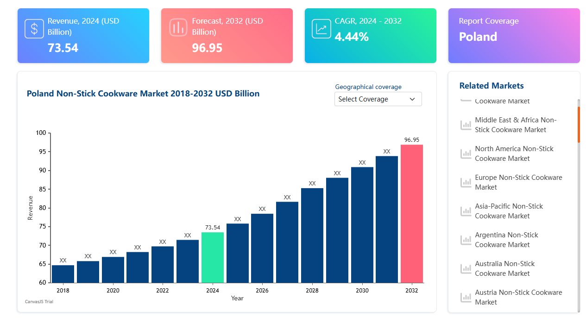
Task: Click the CanvasJS Trial credit link
Action: pyautogui.click(x=39, y=302)
